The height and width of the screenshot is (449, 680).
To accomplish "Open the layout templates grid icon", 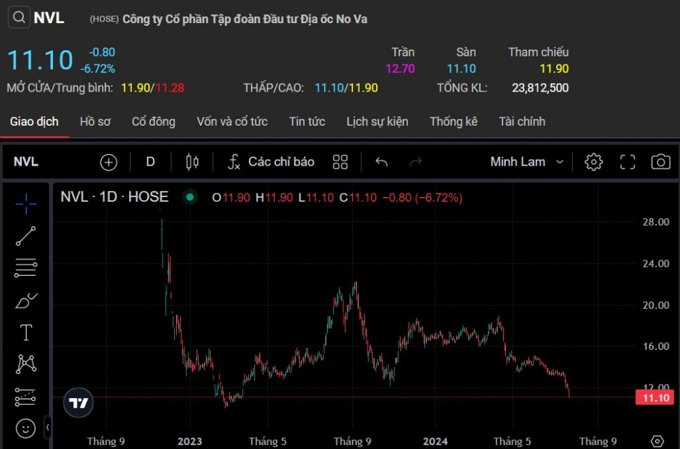I will coord(340,162).
